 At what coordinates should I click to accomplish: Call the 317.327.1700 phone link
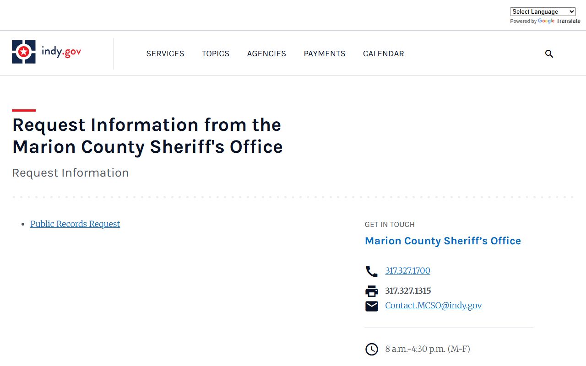[407, 270]
